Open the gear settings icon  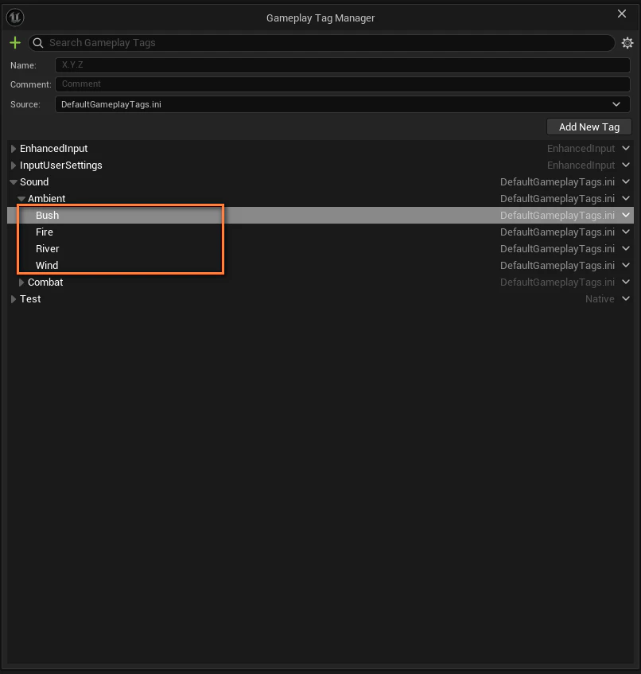point(627,42)
